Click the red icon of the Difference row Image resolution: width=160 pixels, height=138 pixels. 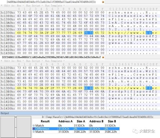[34, 129]
